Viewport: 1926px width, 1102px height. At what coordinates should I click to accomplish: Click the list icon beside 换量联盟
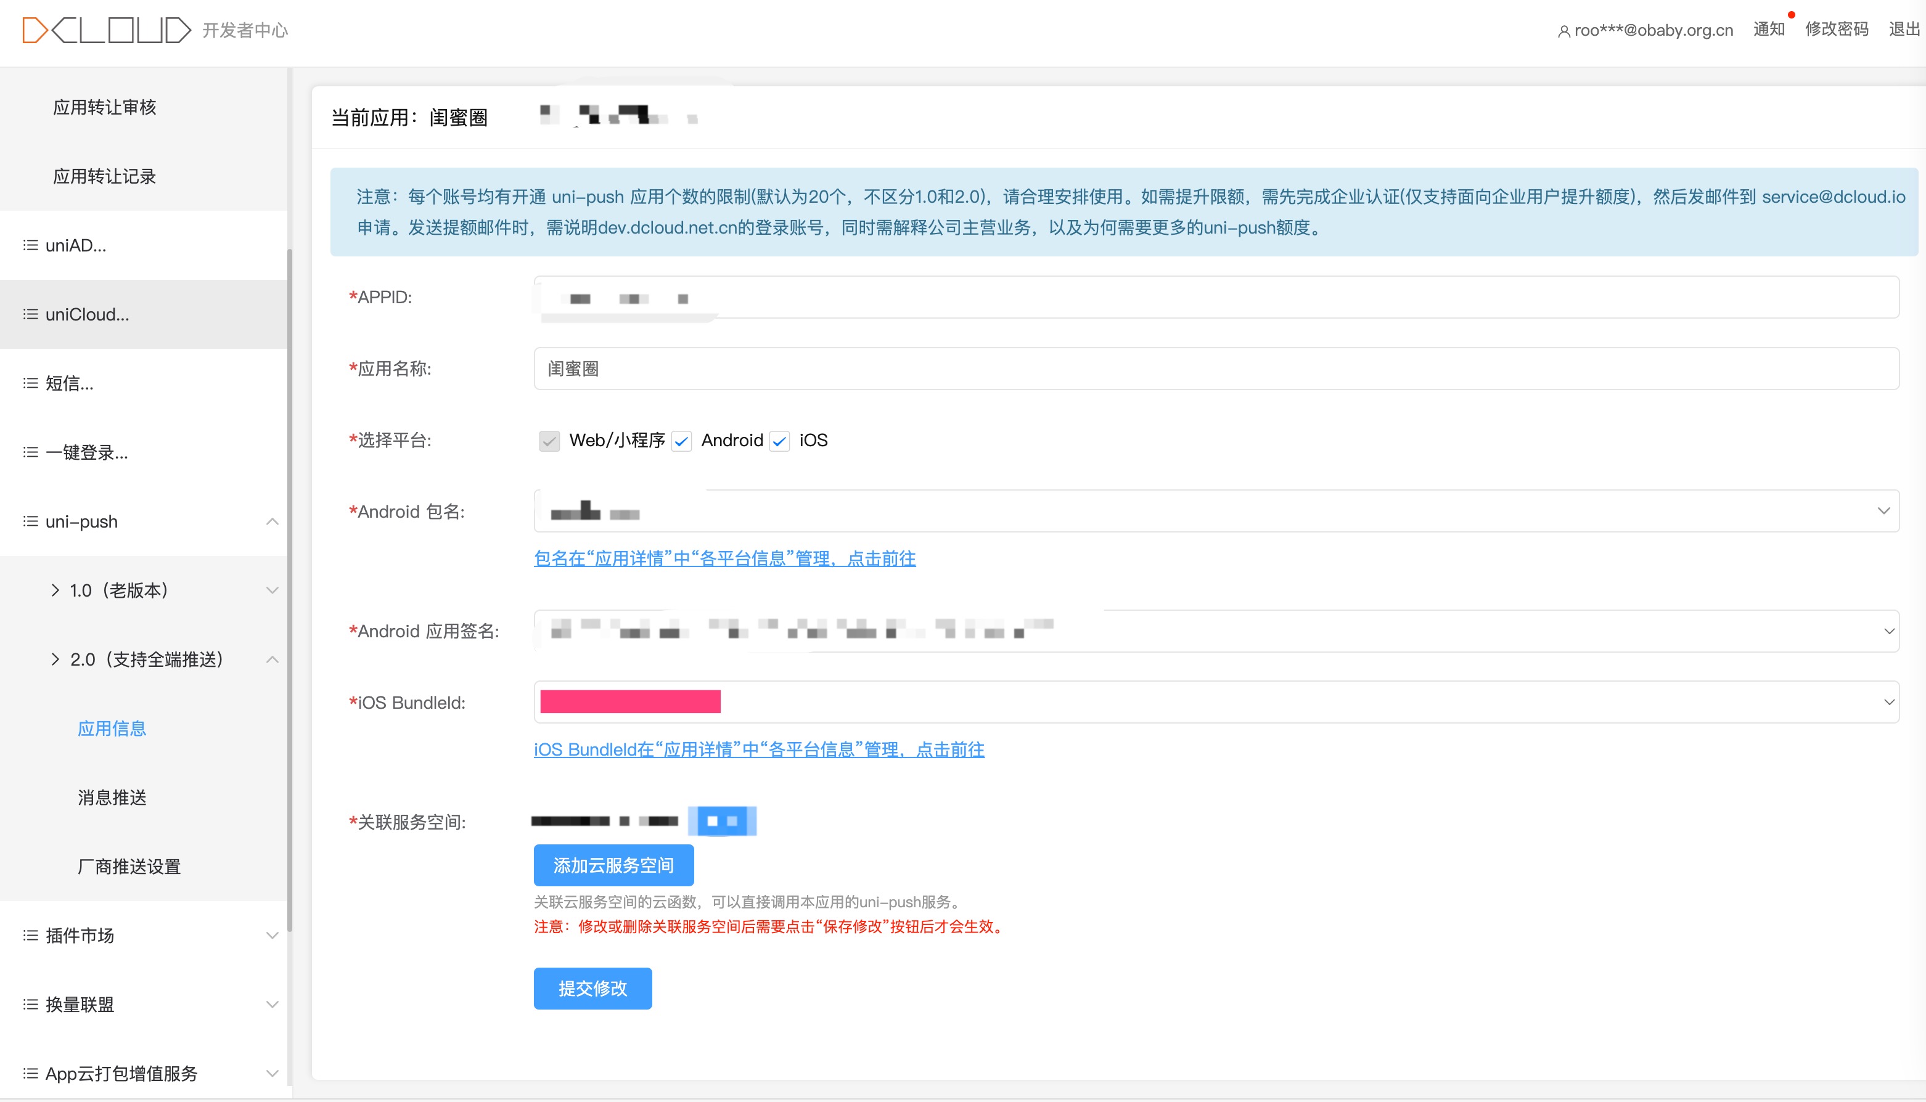(x=30, y=1005)
